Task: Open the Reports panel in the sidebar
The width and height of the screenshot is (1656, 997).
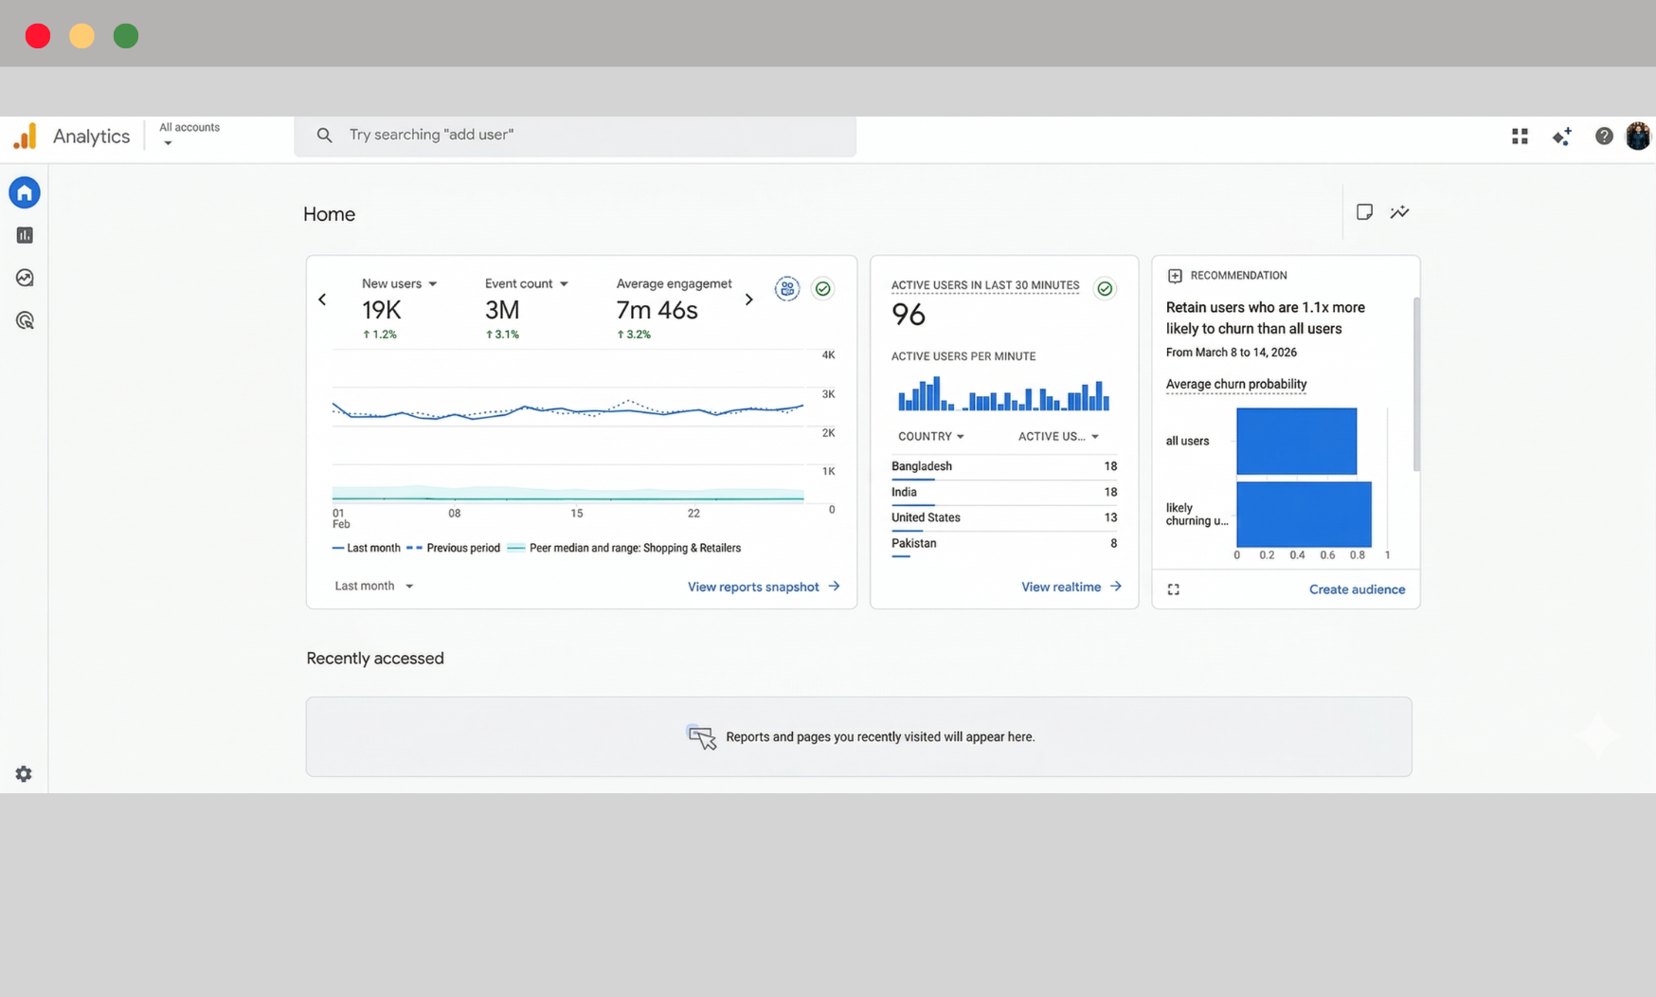Action: 25,235
